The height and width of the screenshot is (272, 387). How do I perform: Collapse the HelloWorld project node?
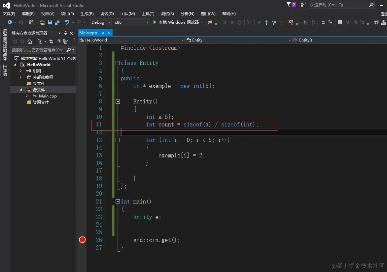[x=15, y=65]
